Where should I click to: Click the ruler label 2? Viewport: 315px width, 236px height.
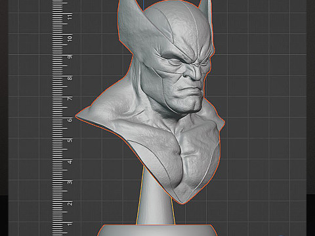(70, 204)
